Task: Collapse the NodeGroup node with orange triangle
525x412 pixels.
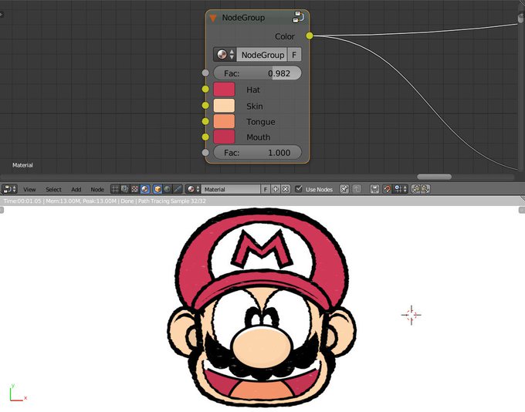Action: pyautogui.click(x=213, y=18)
